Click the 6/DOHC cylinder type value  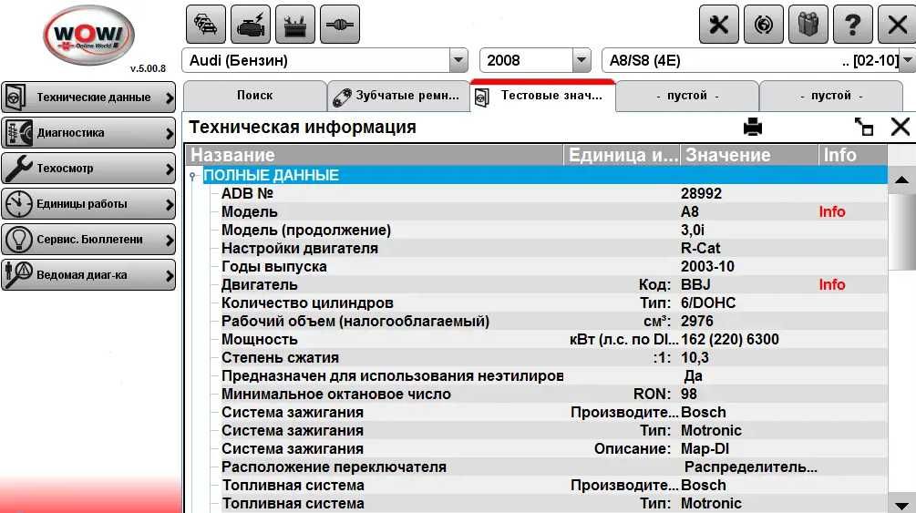[708, 303]
